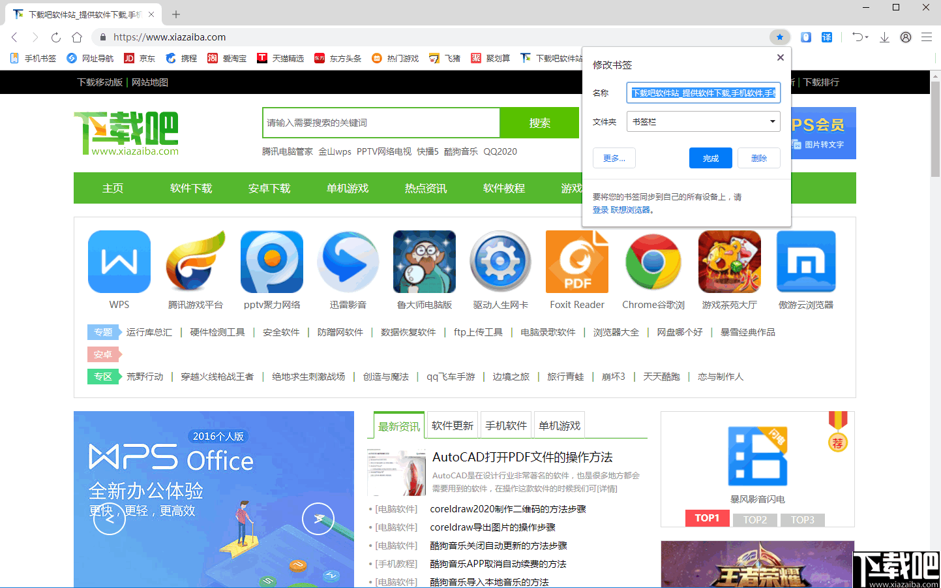Switch to the 最新资讯 tab

point(399,426)
